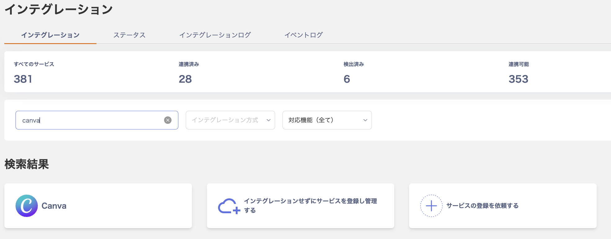Select the インテグレーション tab

[x=50, y=35]
